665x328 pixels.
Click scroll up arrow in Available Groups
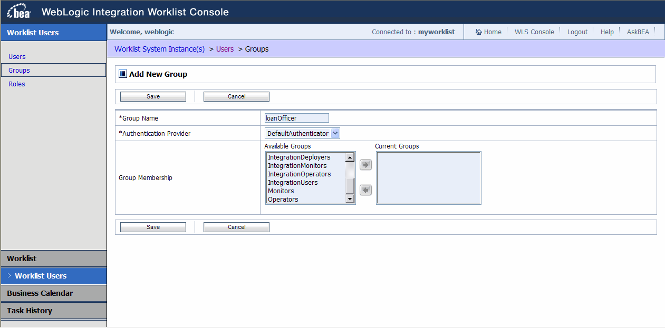(x=349, y=157)
